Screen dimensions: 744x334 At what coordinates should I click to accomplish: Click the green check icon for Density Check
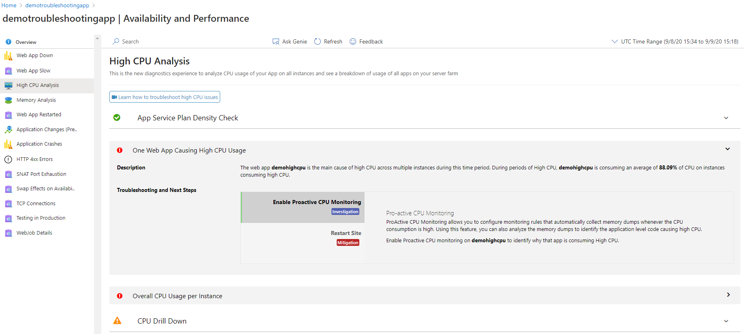pos(117,118)
